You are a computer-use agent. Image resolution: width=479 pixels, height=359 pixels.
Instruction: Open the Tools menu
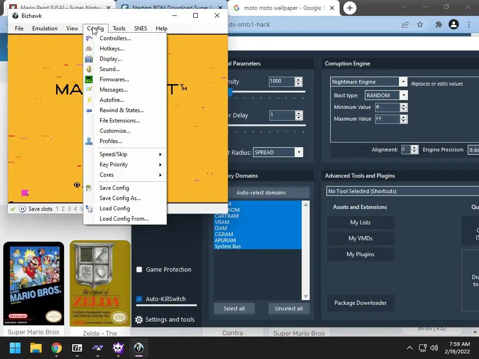(x=119, y=29)
